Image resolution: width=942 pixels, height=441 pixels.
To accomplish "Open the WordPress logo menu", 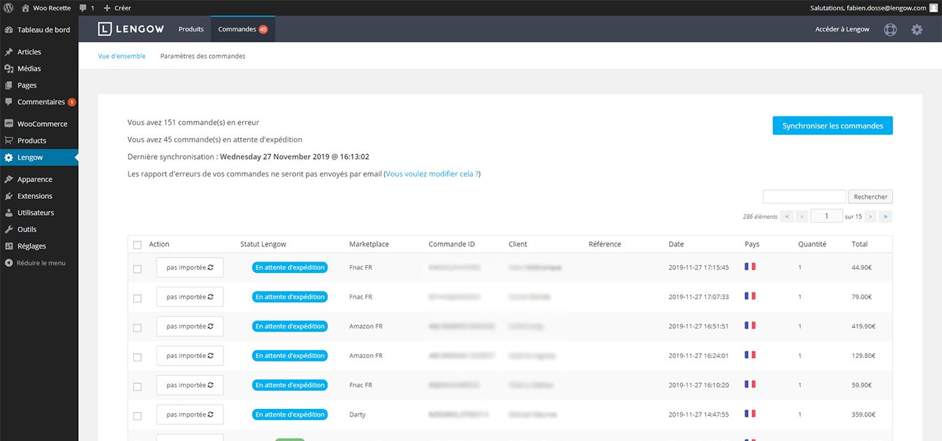I will [8, 8].
